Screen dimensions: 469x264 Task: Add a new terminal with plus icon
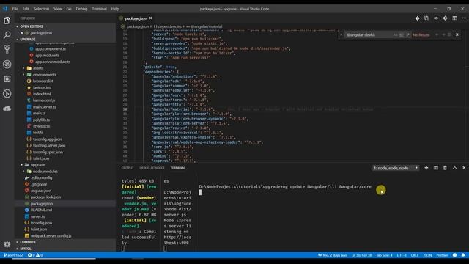point(426,168)
